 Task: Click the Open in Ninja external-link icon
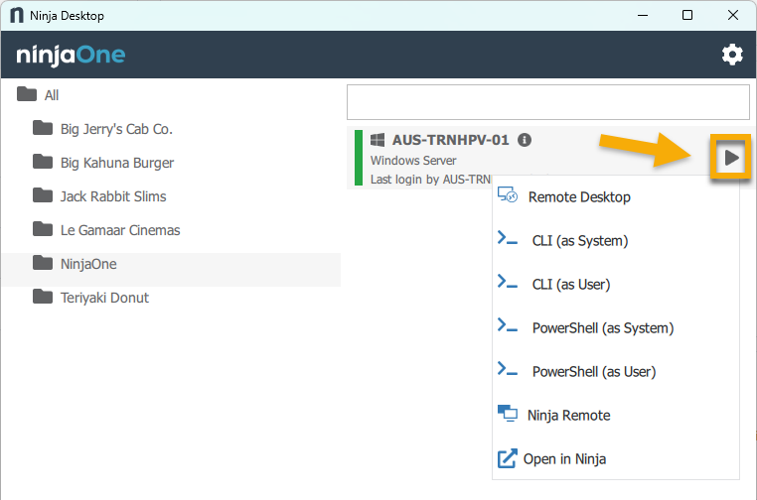(x=507, y=458)
